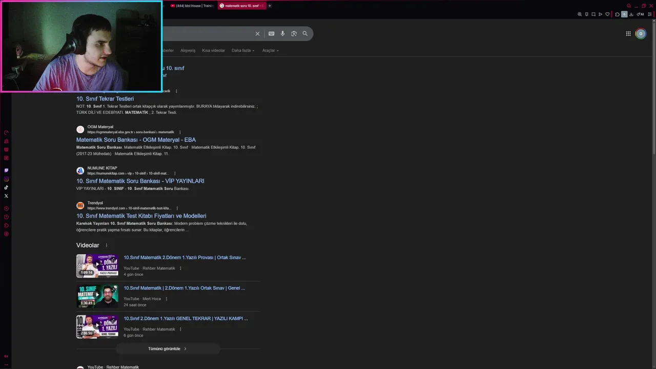Open more options for OGM Materyal result
The height and width of the screenshot is (369, 656).
180,132
